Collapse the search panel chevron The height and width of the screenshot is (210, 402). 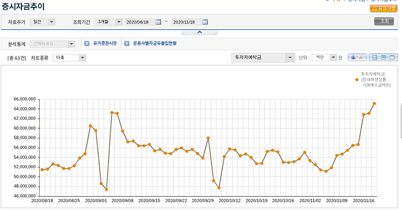(x=199, y=32)
